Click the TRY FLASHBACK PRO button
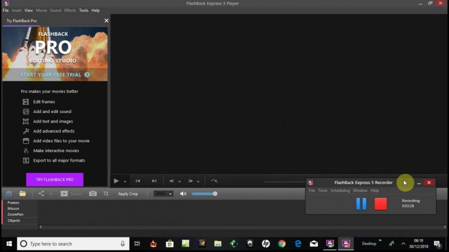 coord(55,179)
